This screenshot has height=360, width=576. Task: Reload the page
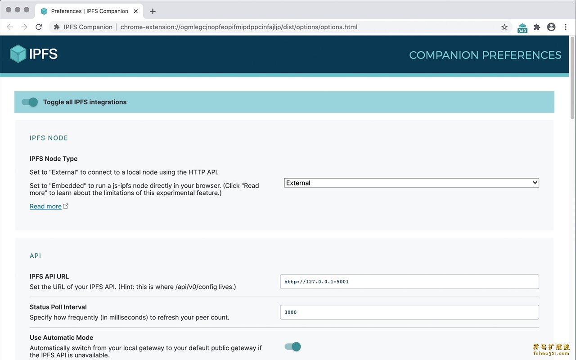point(39,27)
